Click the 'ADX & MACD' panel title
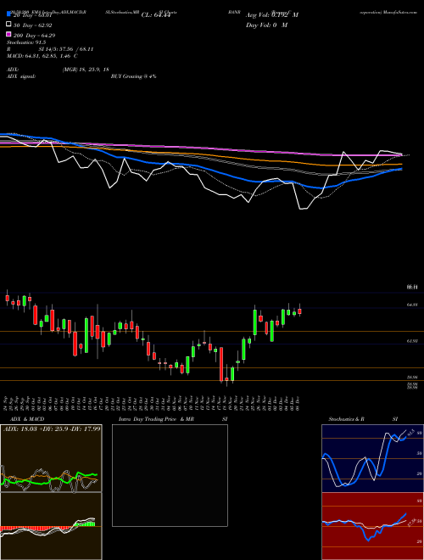This screenshot has width=424, height=560. pyautogui.click(x=27, y=419)
